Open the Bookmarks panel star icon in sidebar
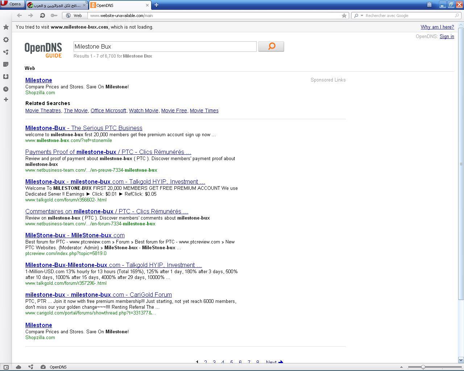This screenshot has width=464, height=371. 6,27
